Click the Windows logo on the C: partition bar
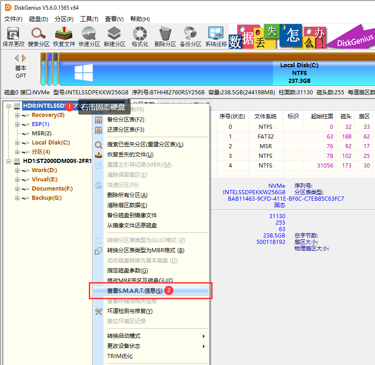Viewport: 375px width, 365px height. click(x=83, y=72)
